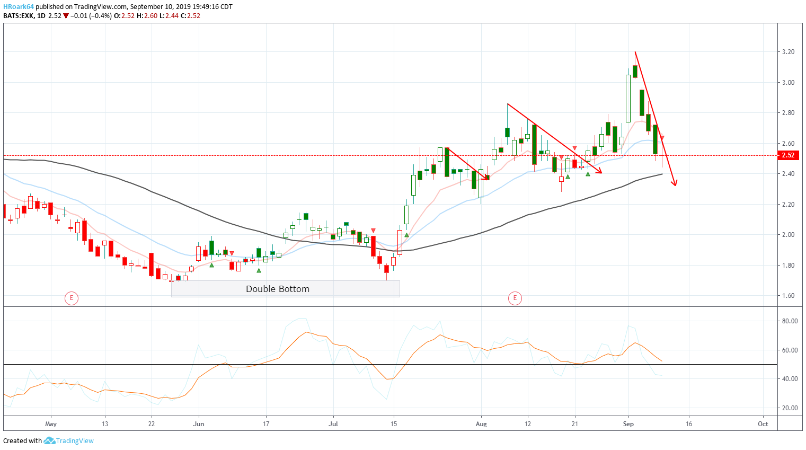The width and height of the screenshot is (806, 450).
Task: Click the 3.00 price axis label
Action: [789, 83]
